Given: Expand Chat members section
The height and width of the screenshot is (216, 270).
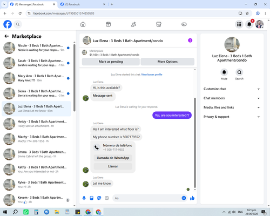Looking at the screenshot, I should pos(232,98).
